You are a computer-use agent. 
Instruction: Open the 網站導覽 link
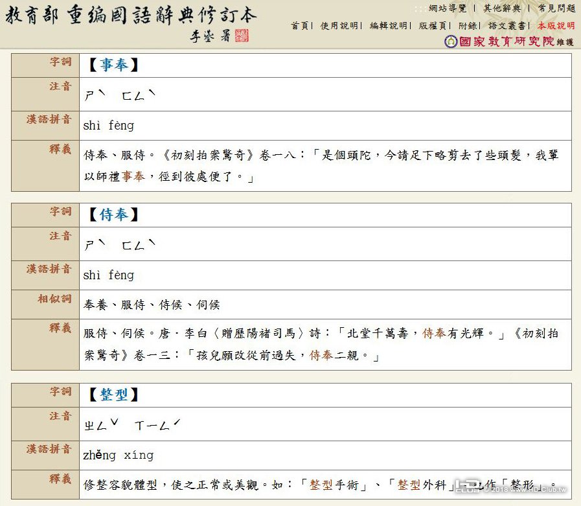pos(448,8)
